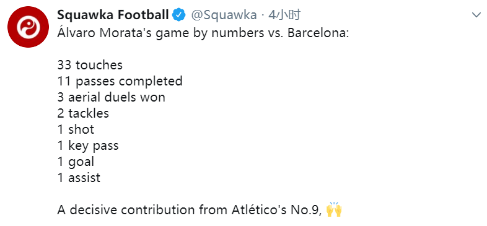This screenshot has height=226, width=487.
Task: Open tweet options chevron menu
Action: coord(476,15)
